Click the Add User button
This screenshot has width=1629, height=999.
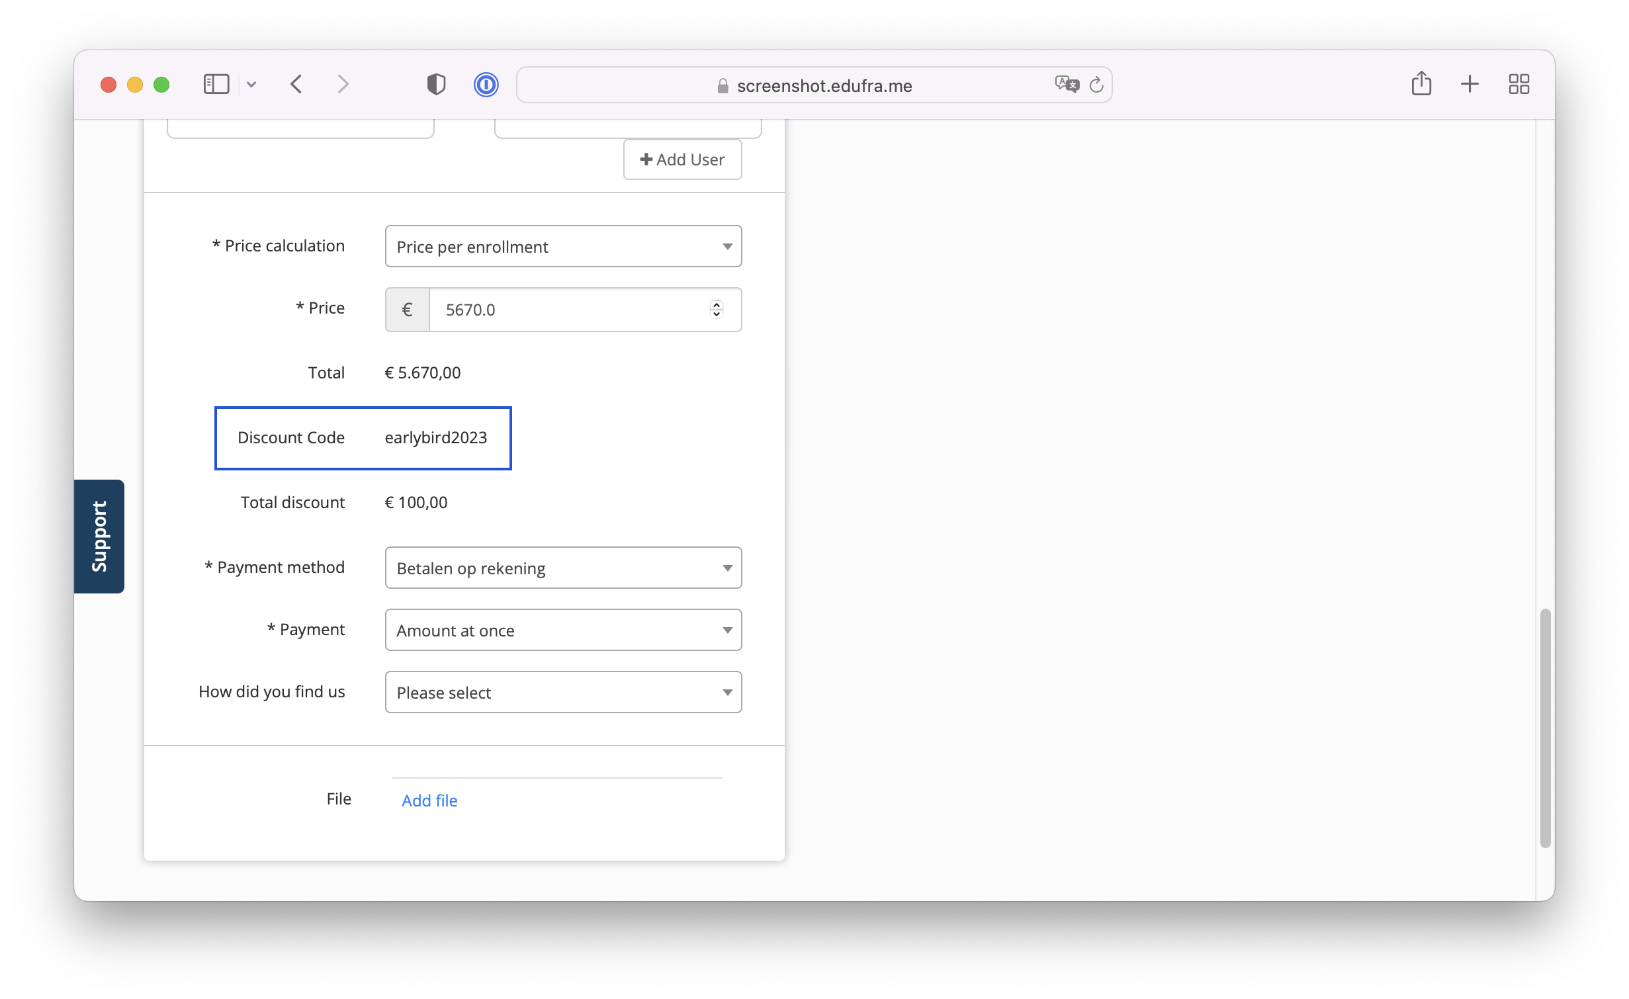pos(682,159)
